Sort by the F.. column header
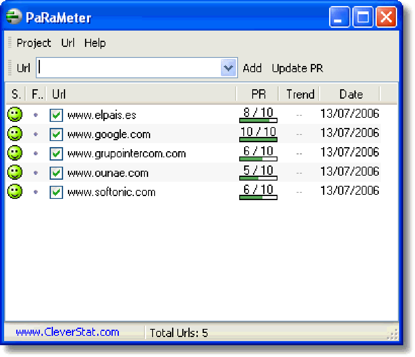Viewport: 415px width, 357px height. (x=36, y=94)
